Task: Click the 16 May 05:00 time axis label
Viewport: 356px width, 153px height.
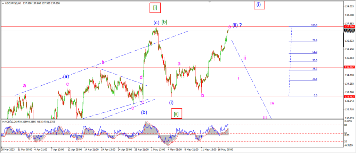Action: click(225, 150)
